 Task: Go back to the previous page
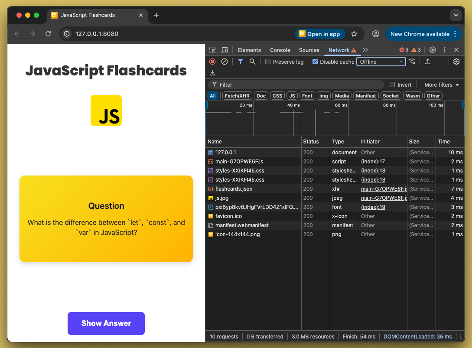click(x=17, y=34)
